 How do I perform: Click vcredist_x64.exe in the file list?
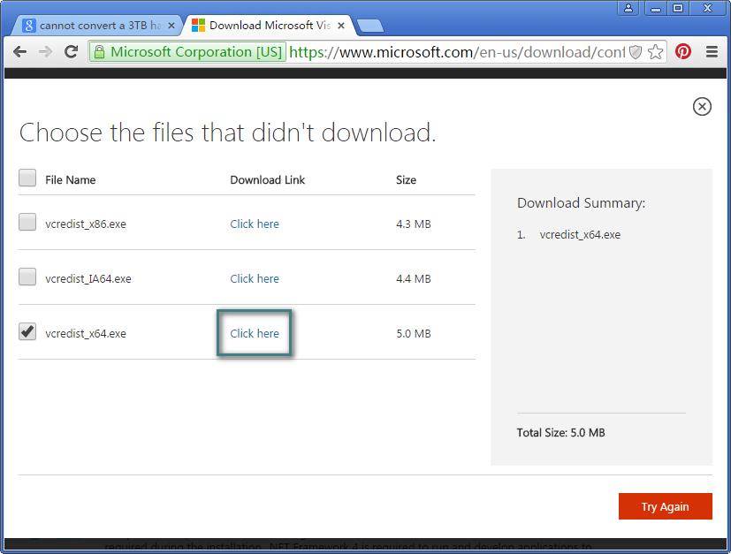86,334
